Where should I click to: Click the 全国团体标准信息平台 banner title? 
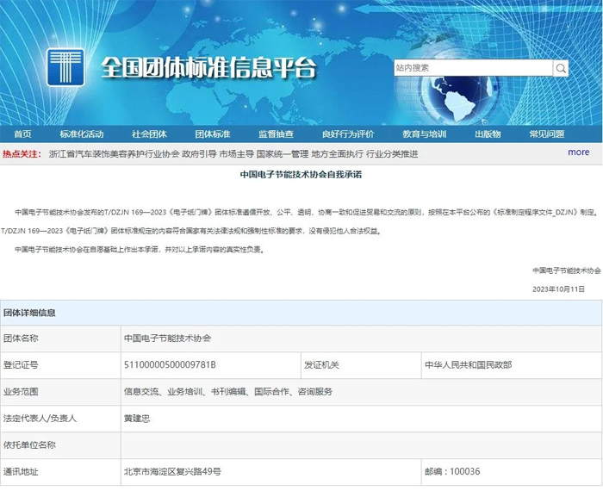(208, 66)
